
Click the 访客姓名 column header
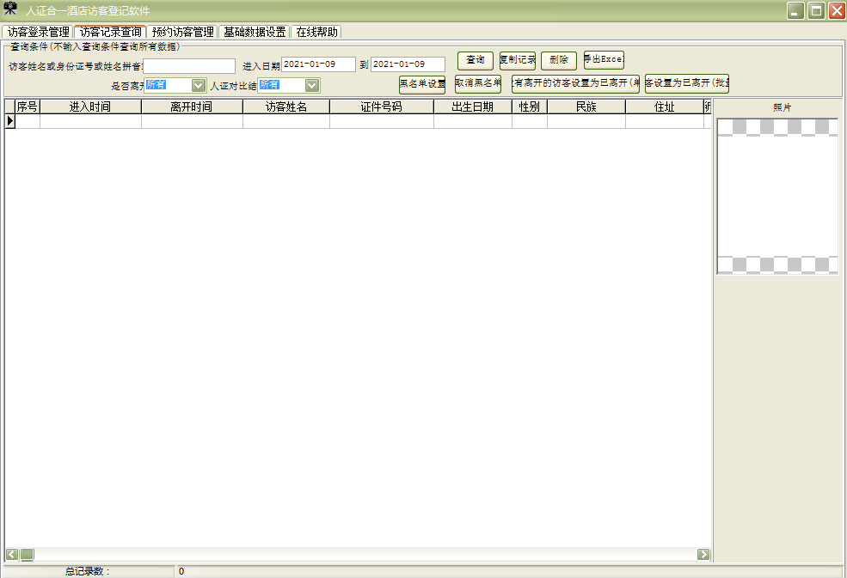pos(286,106)
